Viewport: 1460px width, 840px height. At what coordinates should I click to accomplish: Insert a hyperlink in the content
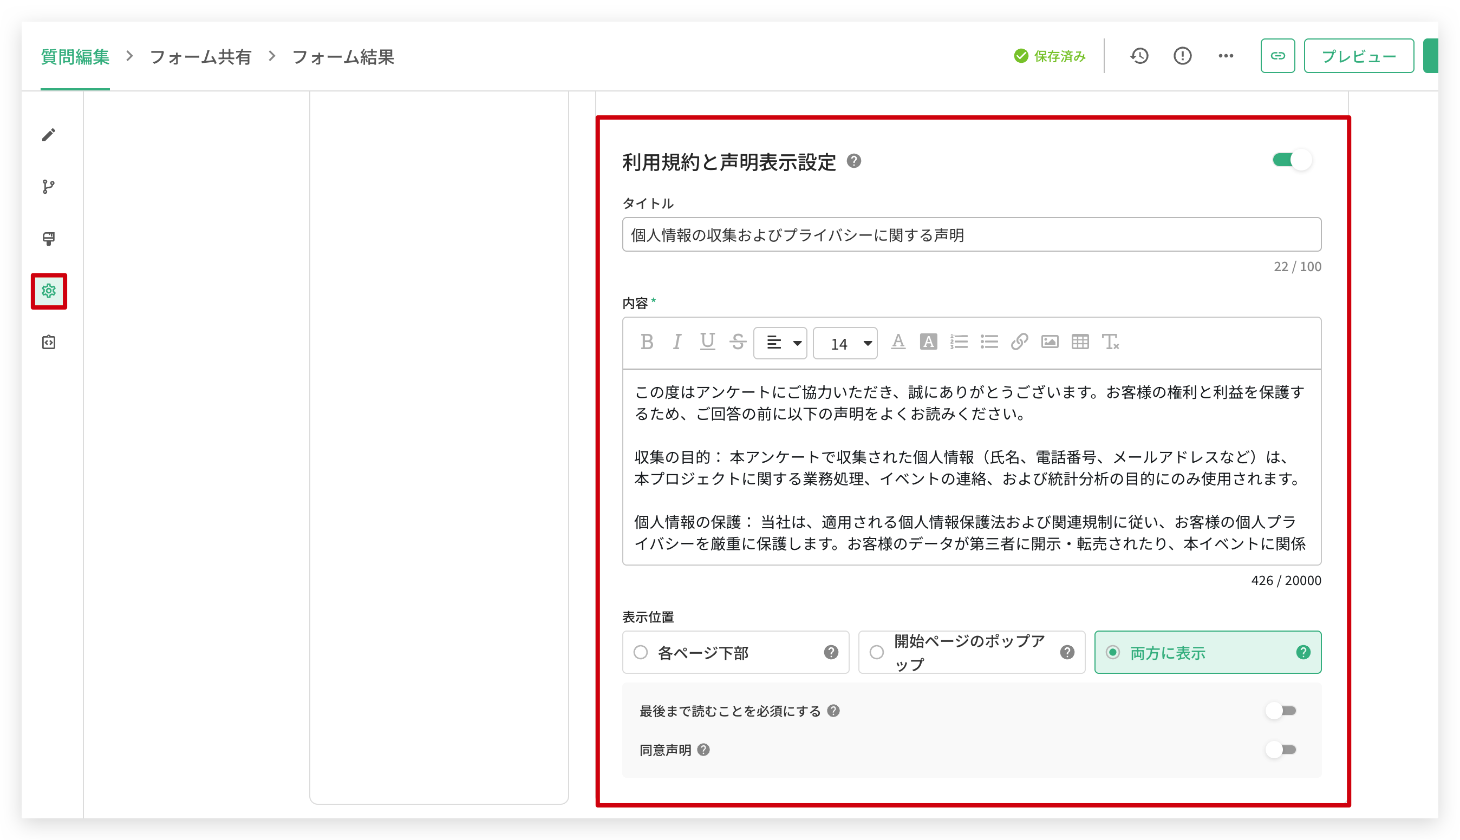click(x=1019, y=342)
